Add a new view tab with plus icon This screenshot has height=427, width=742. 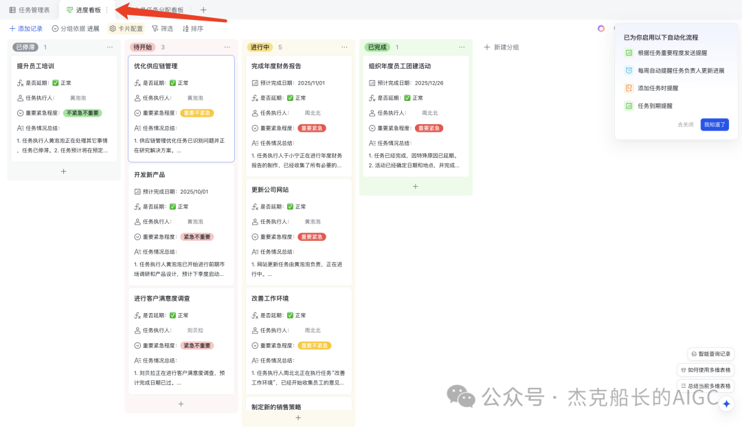click(x=203, y=10)
